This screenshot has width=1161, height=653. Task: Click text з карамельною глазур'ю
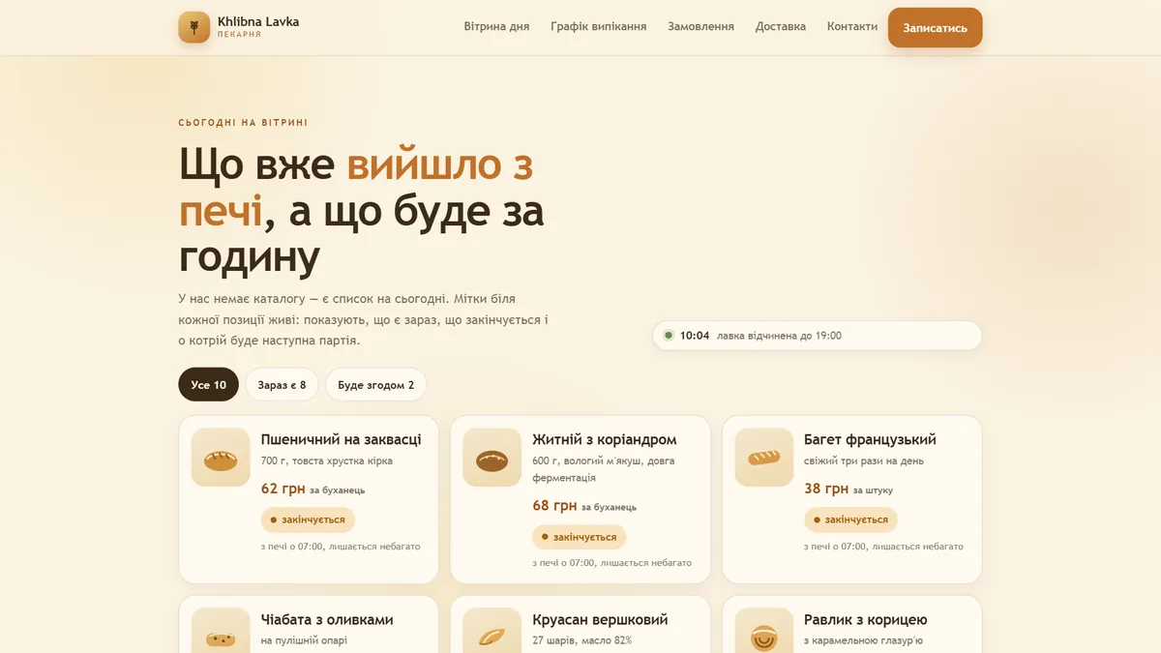click(864, 640)
